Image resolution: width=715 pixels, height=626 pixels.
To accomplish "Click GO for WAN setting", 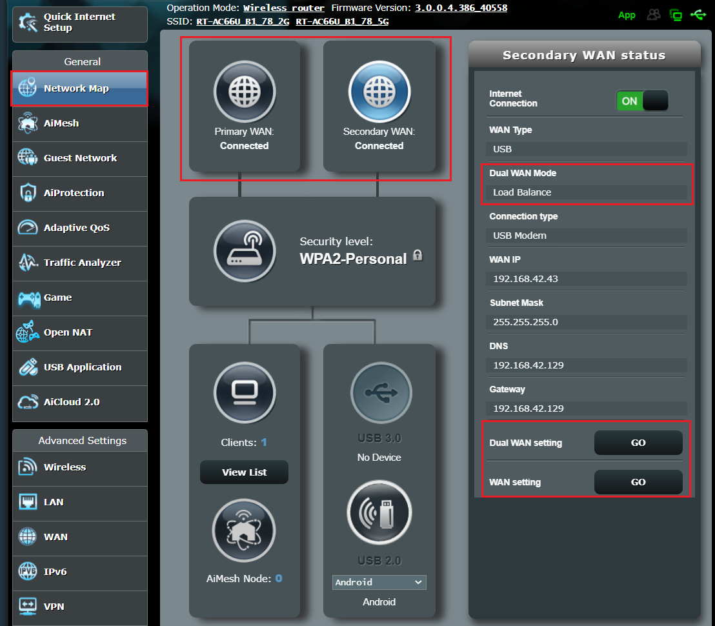I will coord(638,482).
